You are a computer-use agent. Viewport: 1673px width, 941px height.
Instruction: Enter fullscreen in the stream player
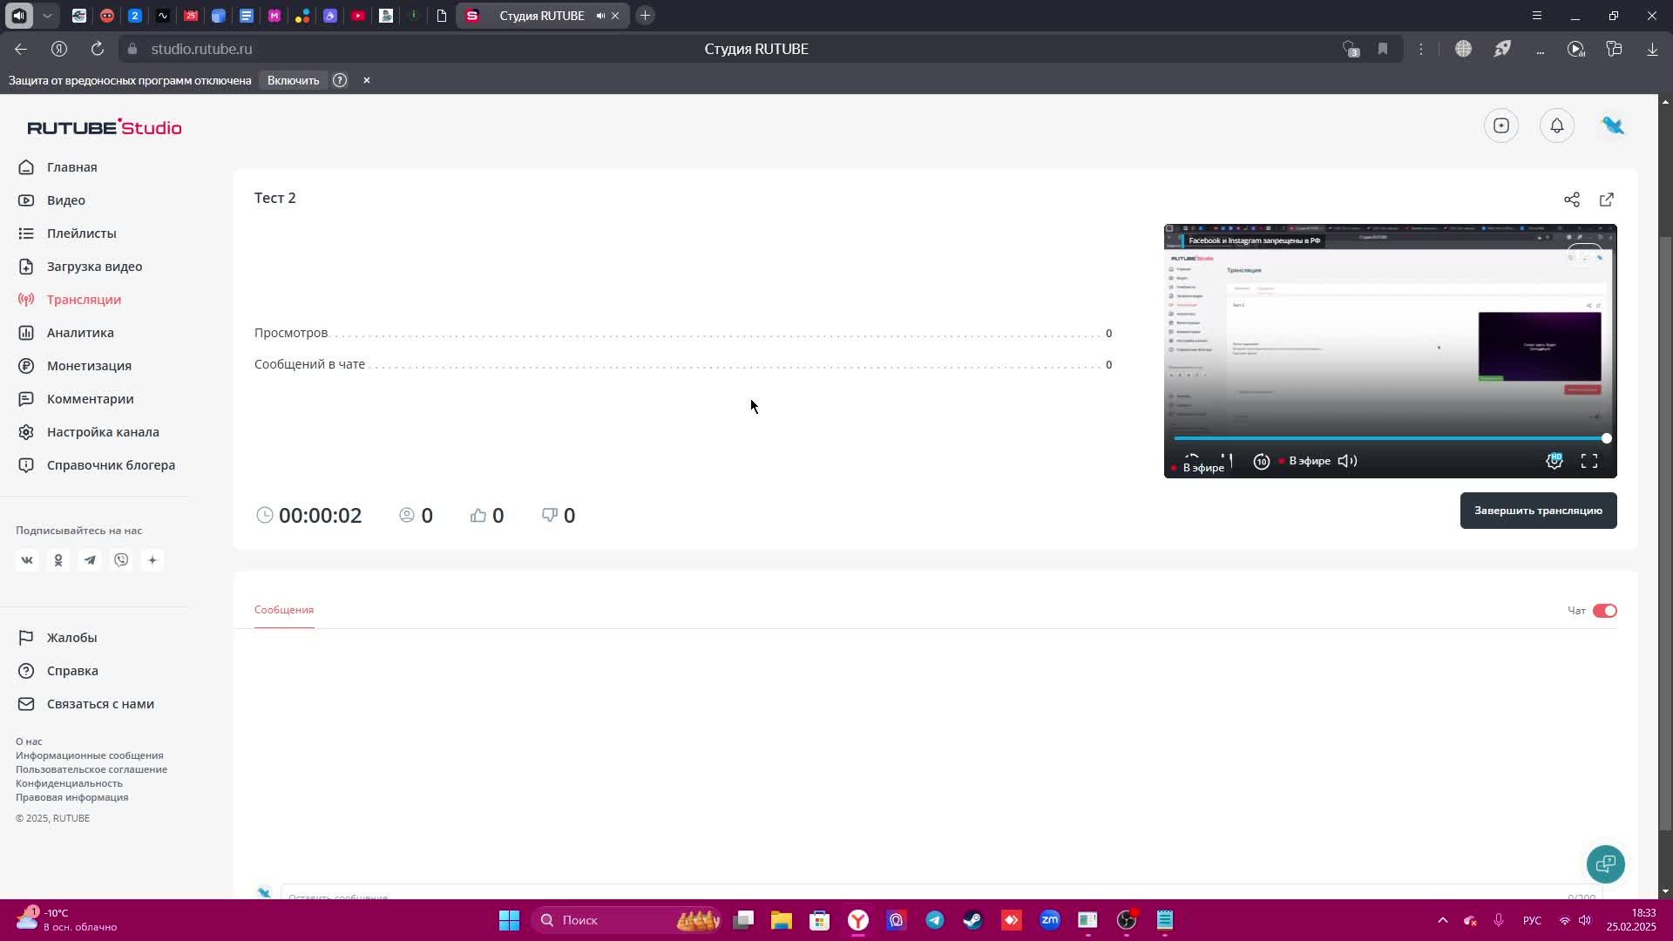click(x=1589, y=461)
